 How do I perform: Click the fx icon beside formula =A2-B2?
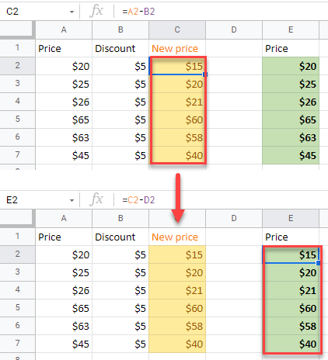click(96, 11)
